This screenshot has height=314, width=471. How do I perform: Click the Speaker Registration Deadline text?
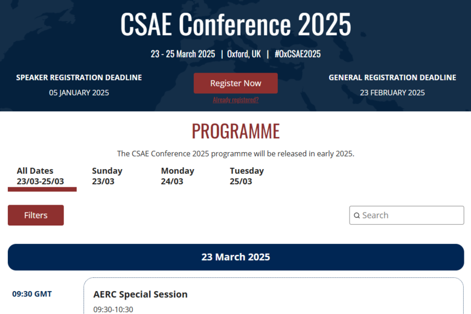[x=79, y=77]
